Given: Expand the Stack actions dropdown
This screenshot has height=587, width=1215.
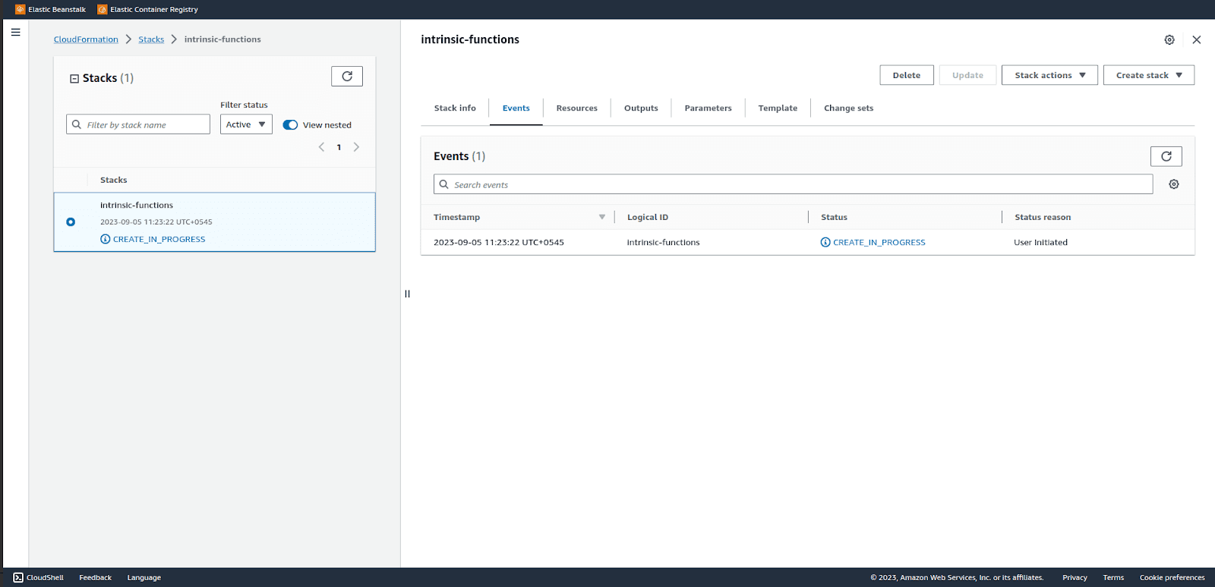Looking at the screenshot, I should (1049, 75).
